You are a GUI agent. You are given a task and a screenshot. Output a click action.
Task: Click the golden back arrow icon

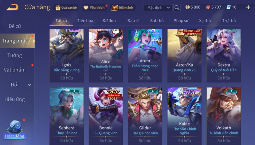[12, 7]
